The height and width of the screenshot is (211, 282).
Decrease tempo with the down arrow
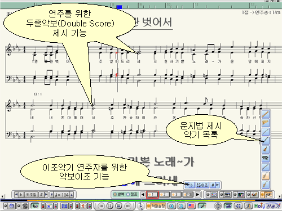pyautogui.click(x=52, y=195)
